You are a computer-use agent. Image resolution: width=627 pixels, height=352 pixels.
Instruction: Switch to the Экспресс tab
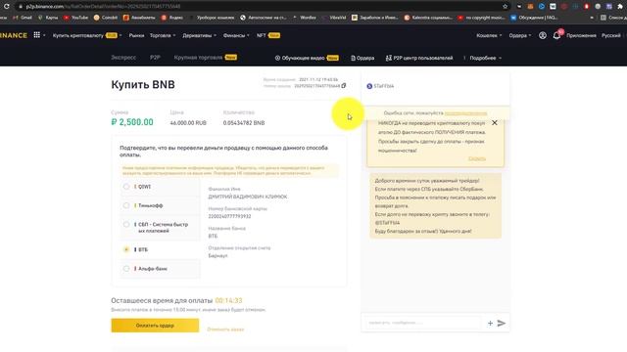[123, 58]
